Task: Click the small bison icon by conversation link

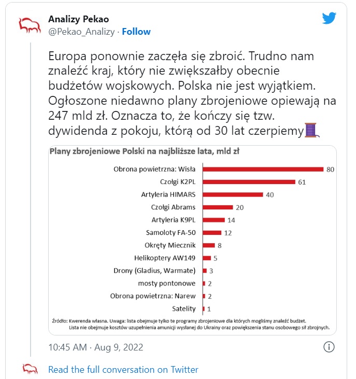Action: 30,369
